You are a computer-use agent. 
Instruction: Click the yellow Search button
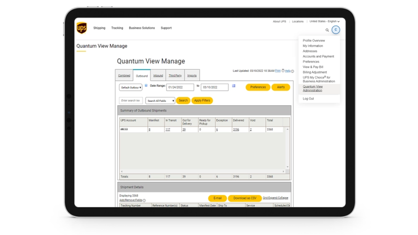(x=183, y=100)
